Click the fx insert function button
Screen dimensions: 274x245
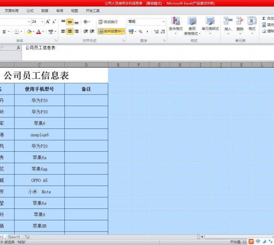coord(19,48)
